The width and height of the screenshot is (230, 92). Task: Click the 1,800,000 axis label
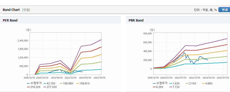pyautogui.click(x=23, y=49)
